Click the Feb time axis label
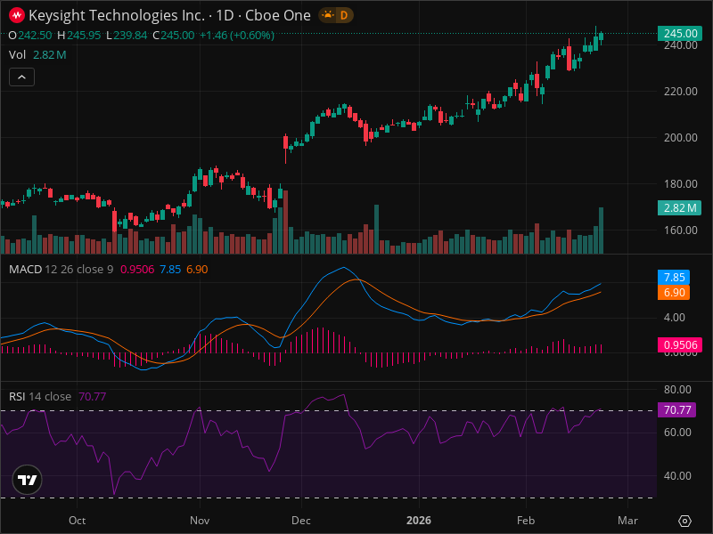 526,521
